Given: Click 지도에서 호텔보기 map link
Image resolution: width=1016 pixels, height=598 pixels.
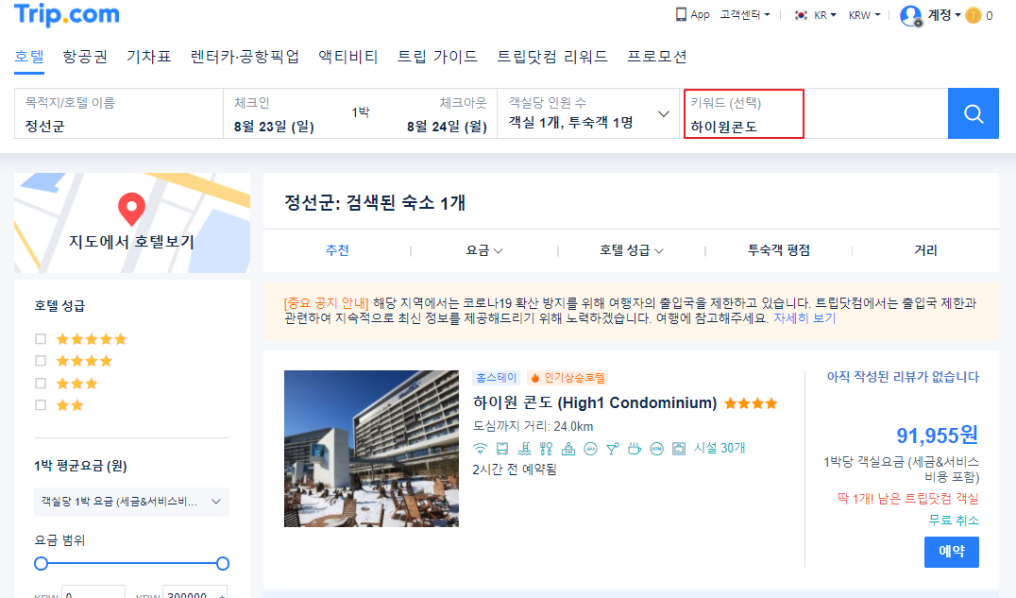Looking at the screenshot, I should [x=131, y=242].
